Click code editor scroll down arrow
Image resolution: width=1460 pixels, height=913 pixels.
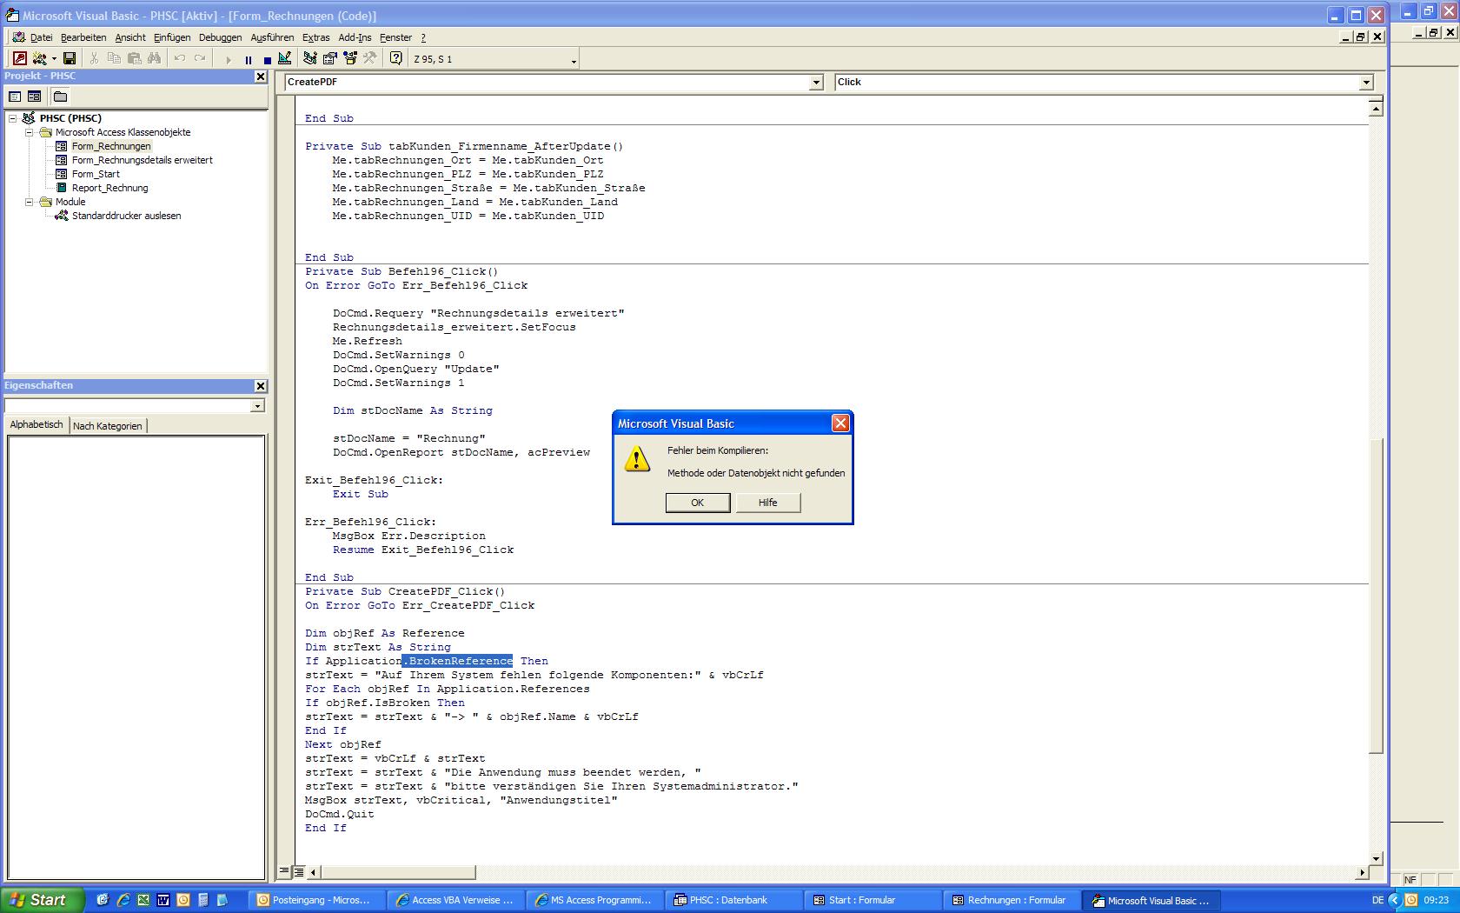(x=1375, y=858)
